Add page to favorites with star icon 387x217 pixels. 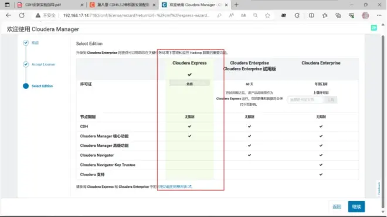point(267,15)
